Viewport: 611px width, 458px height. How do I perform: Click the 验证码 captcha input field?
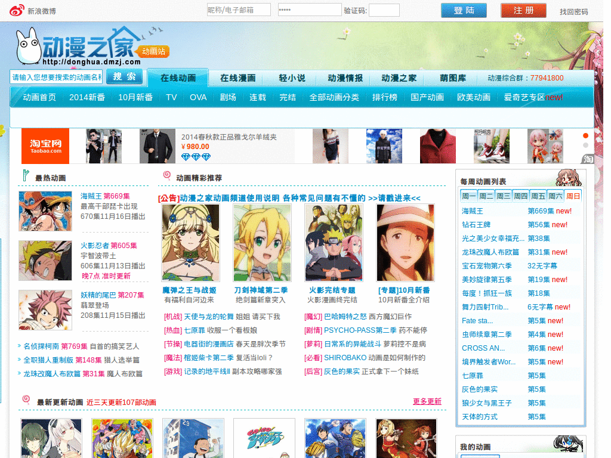pyautogui.click(x=384, y=10)
